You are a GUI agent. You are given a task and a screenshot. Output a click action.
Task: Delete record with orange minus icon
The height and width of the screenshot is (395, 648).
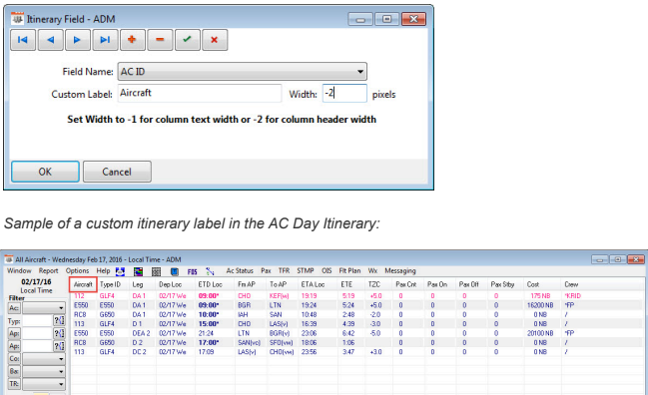tap(160, 40)
